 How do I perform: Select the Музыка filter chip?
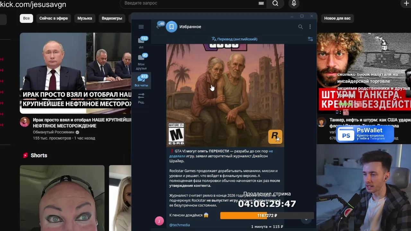tap(85, 18)
